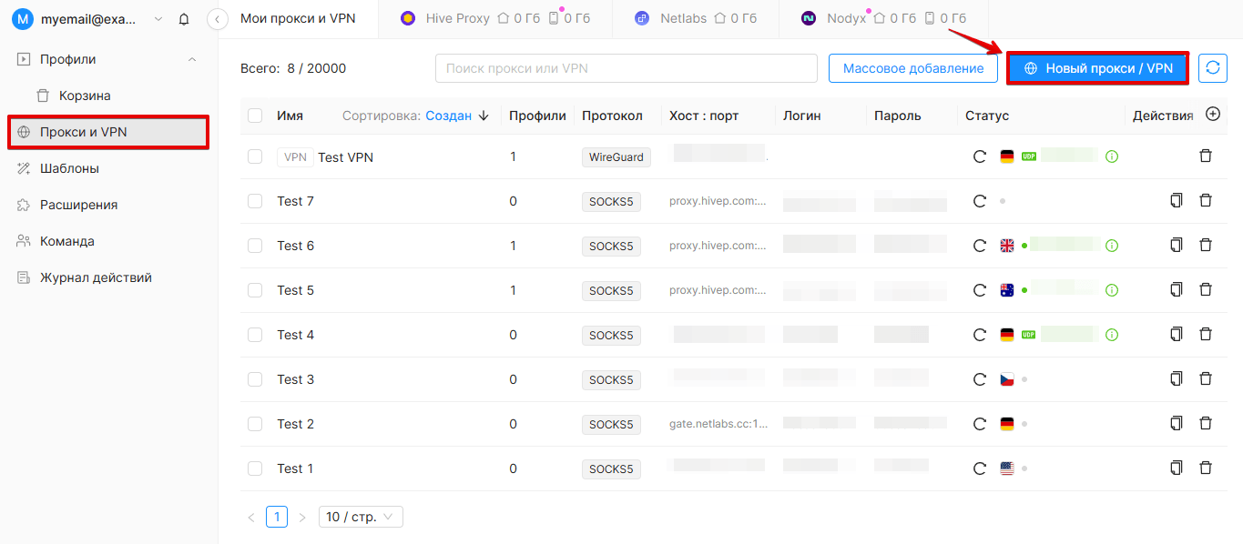
Task: Select page 1 in pagination
Action: coord(277,517)
